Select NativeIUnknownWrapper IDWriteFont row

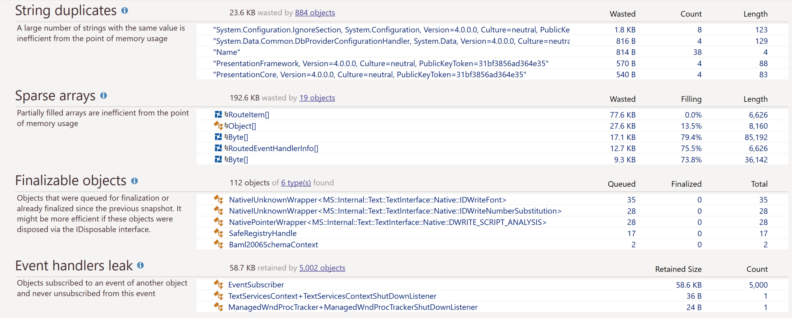[x=492, y=199]
